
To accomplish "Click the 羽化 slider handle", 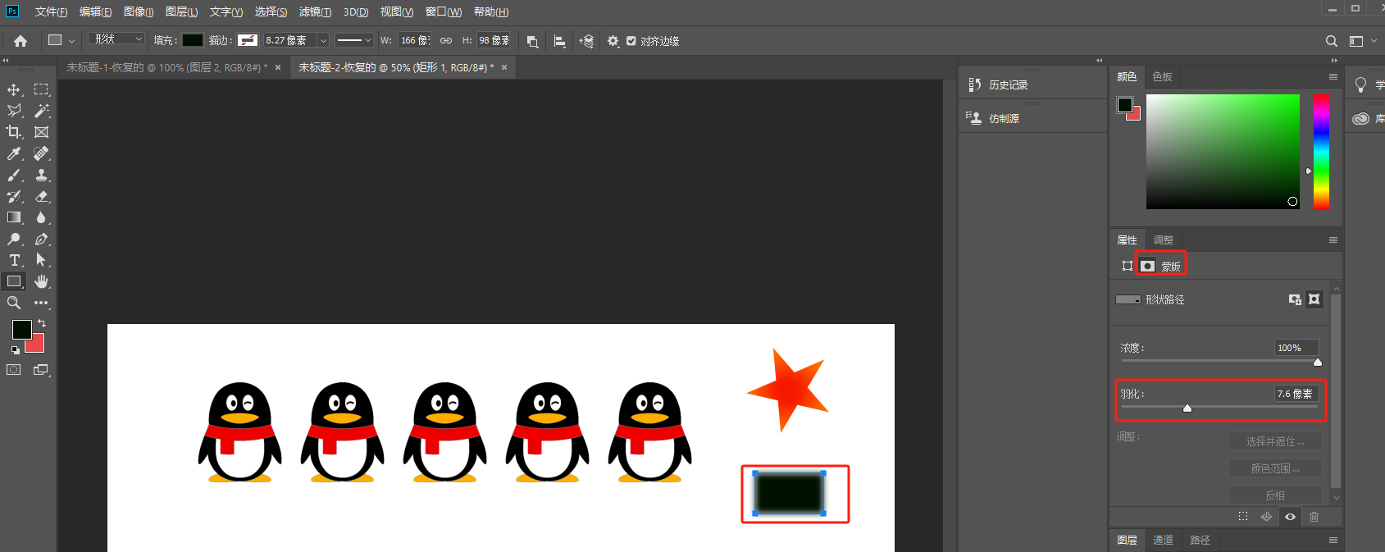I will (1187, 408).
